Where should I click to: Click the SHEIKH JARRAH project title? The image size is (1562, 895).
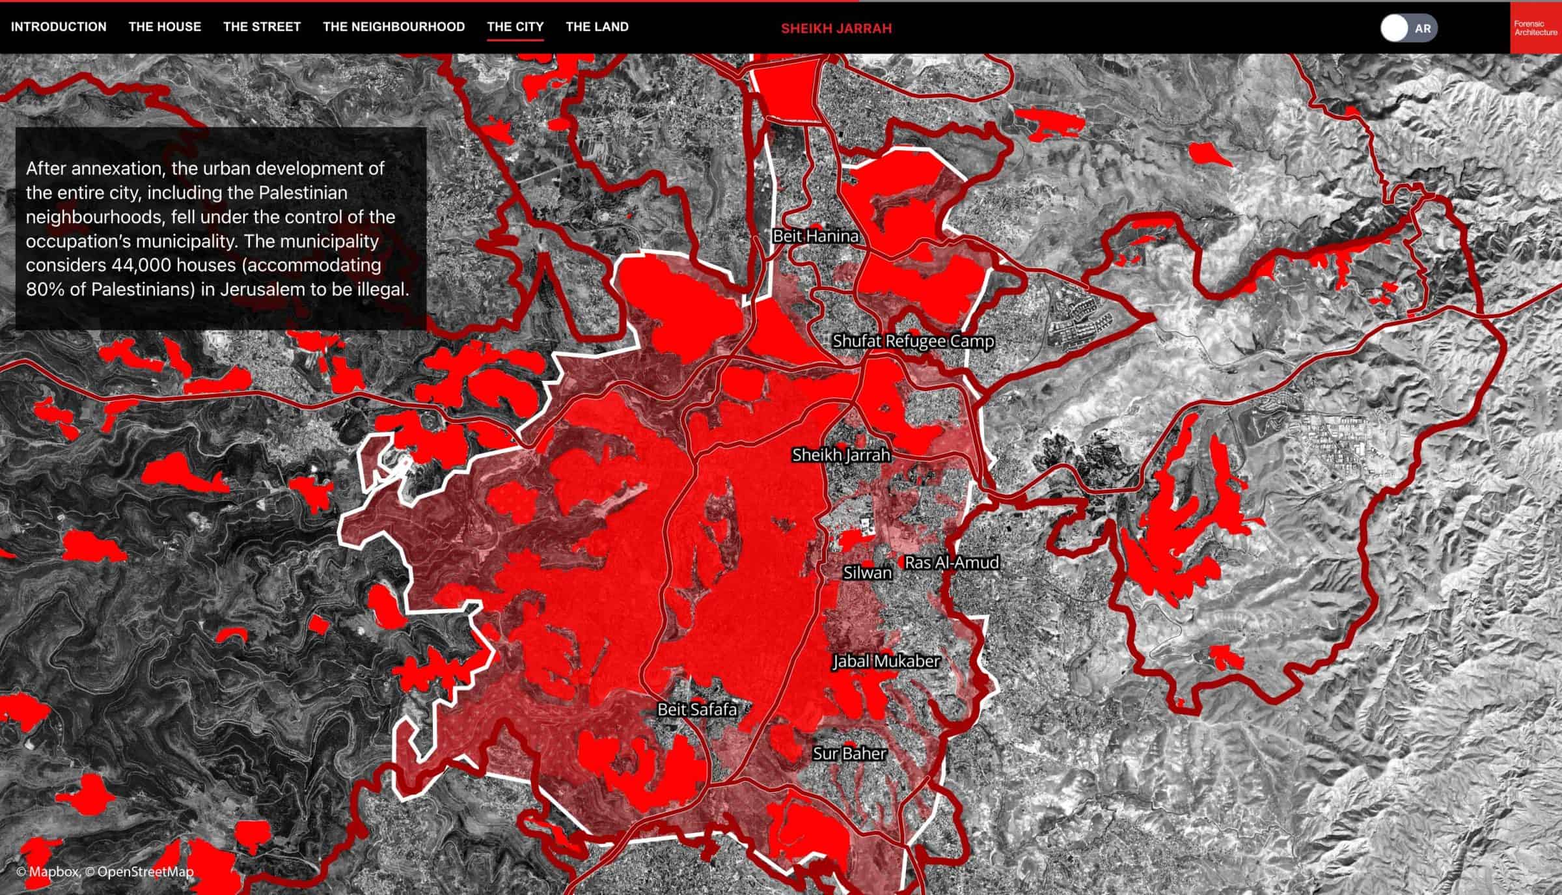point(836,28)
